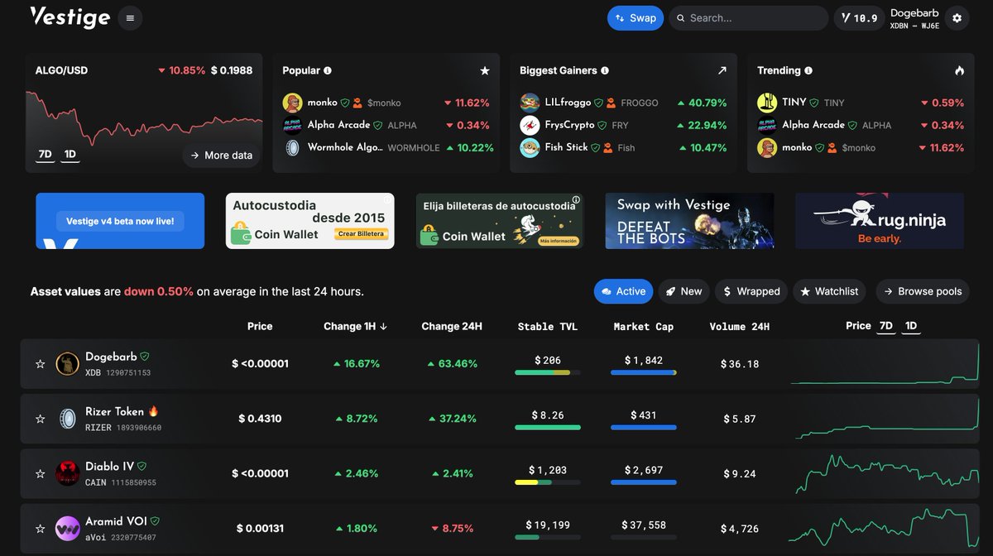The width and height of the screenshot is (993, 556).
Task: Sort table by Price column
Action: click(x=260, y=327)
